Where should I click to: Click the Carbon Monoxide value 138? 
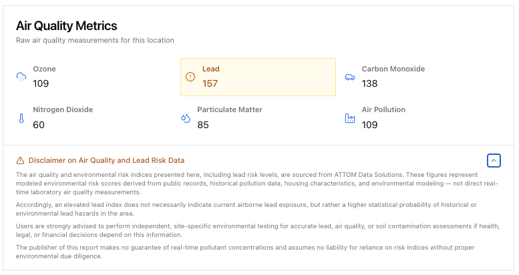369,83
